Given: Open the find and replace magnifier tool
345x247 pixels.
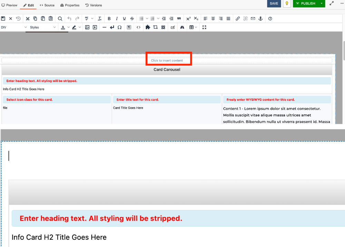Looking at the screenshot, I should coord(60,18).
